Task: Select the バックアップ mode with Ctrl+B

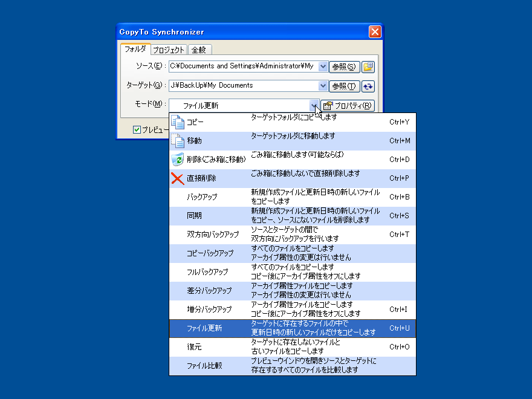Action: pyautogui.click(x=293, y=197)
